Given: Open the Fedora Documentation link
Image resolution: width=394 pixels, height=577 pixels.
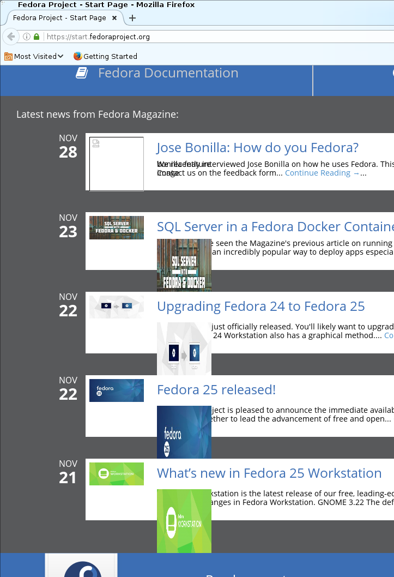Looking at the screenshot, I should (168, 73).
